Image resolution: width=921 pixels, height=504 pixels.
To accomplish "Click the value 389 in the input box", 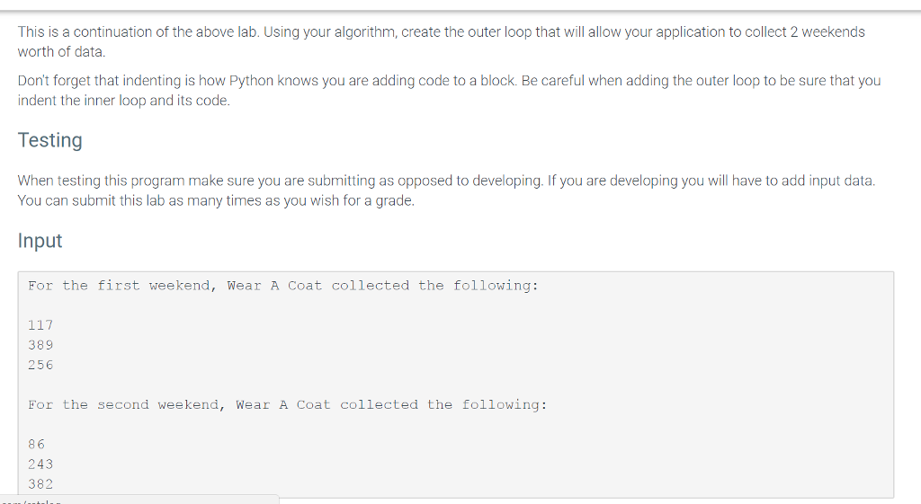I will point(40,345).
